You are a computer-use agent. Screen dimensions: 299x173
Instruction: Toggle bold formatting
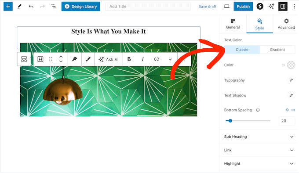tap(129, 59)
